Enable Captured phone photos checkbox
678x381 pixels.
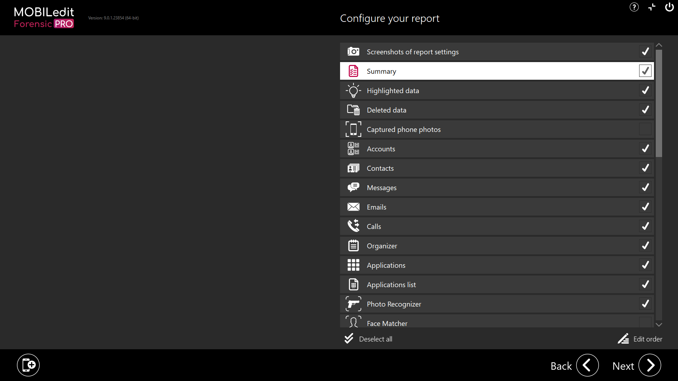[x=645, y=129]
